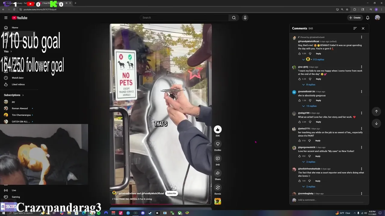
Task: Dislike the PaintByMishOfficial pinned comment
Action: point(310,54)
